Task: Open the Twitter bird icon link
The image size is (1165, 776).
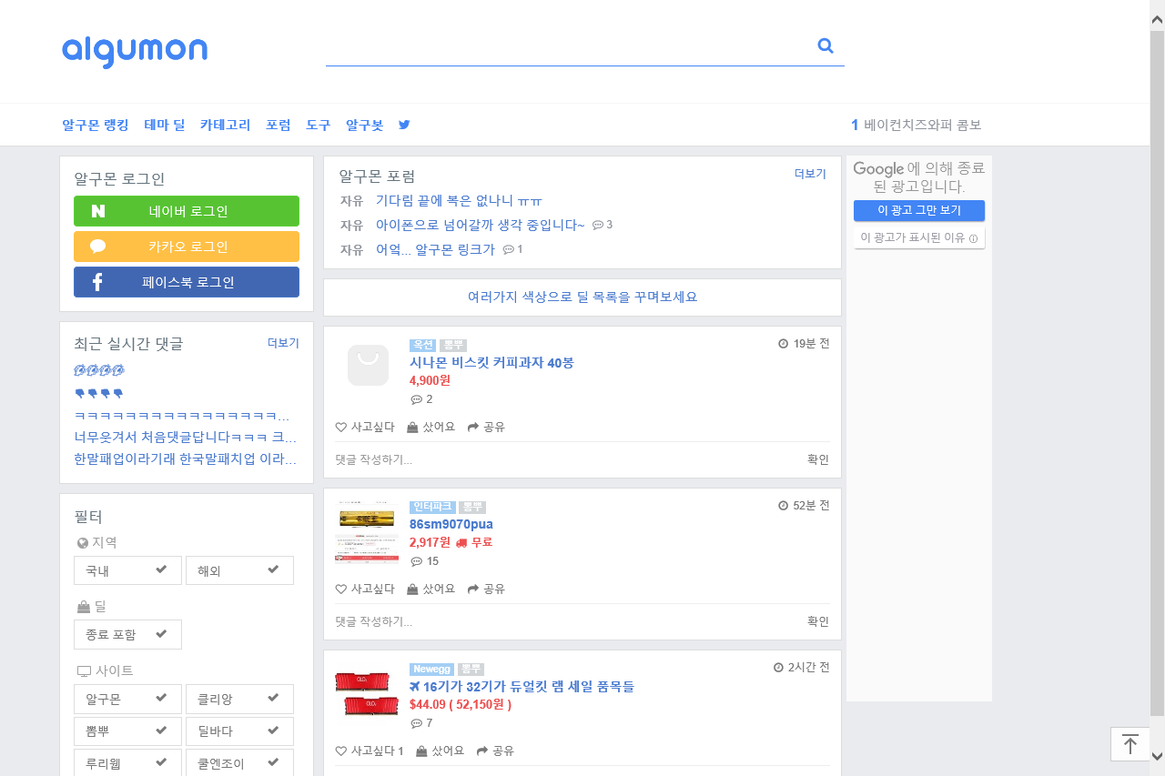Action: [404, 125]
